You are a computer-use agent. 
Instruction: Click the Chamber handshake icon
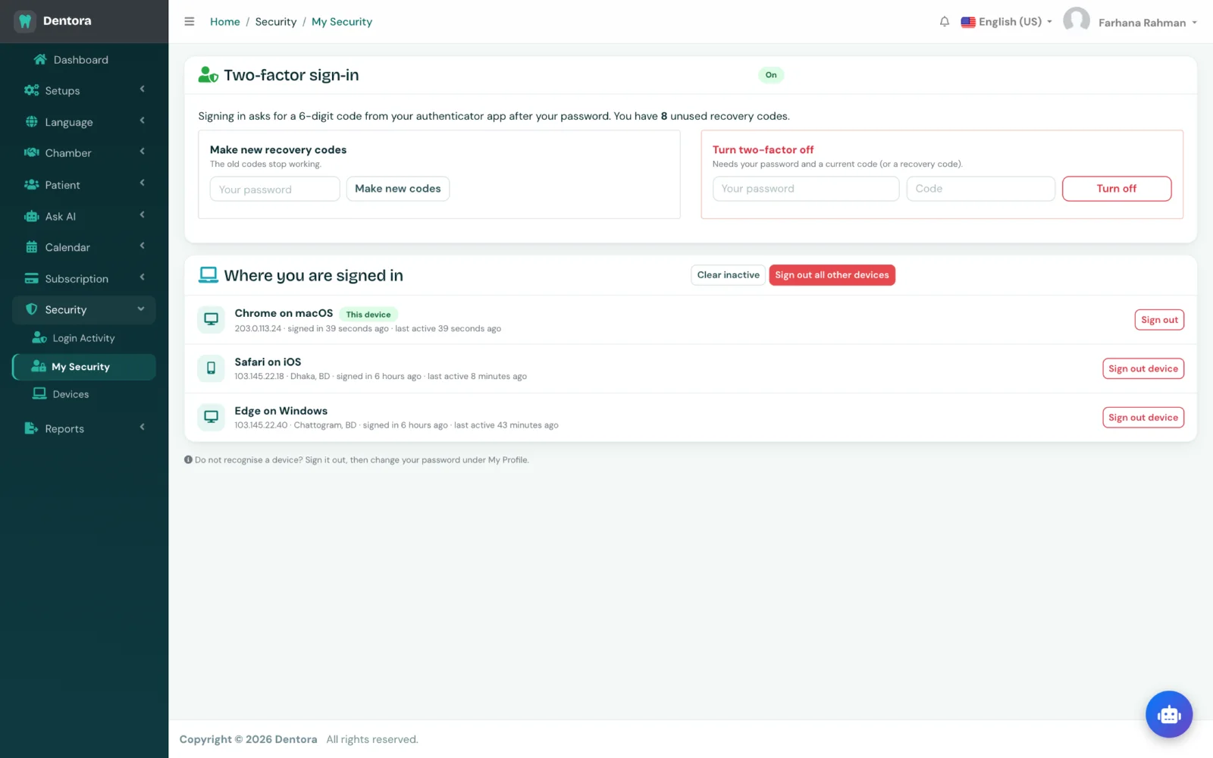[x=32, y=152]
